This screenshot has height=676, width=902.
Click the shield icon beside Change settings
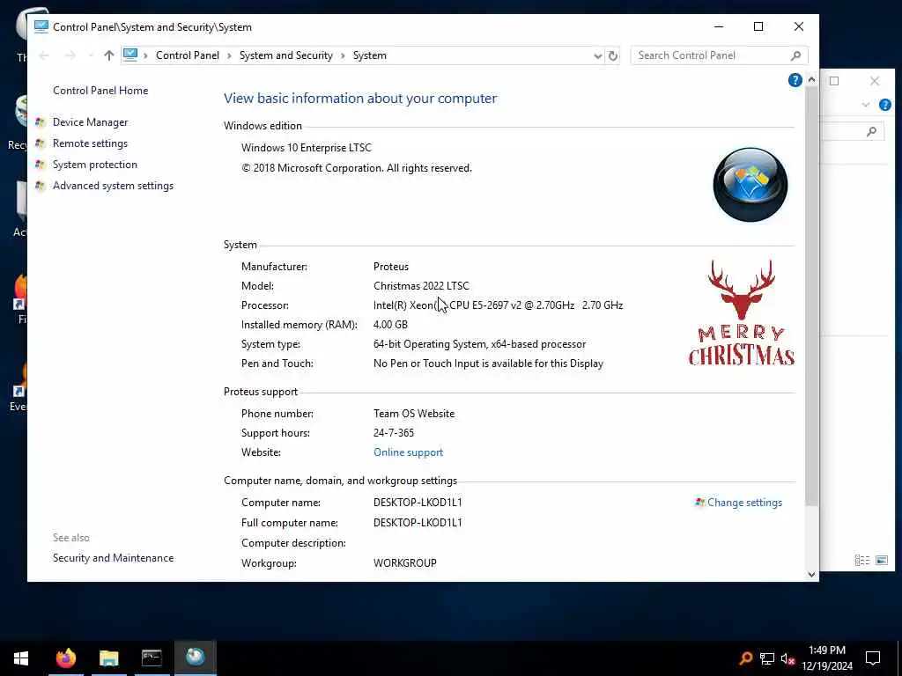point(700,503)
